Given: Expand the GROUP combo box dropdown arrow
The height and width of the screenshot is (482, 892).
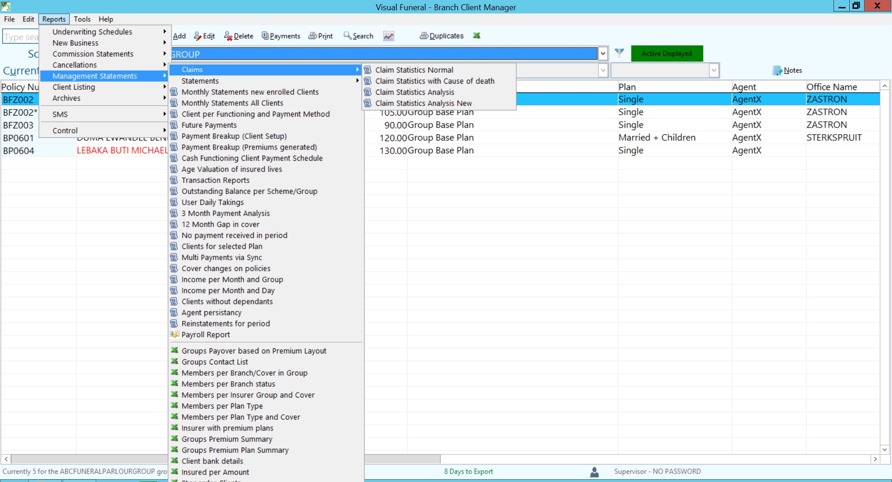Looking at the screenshot, I should coord(603,53).
